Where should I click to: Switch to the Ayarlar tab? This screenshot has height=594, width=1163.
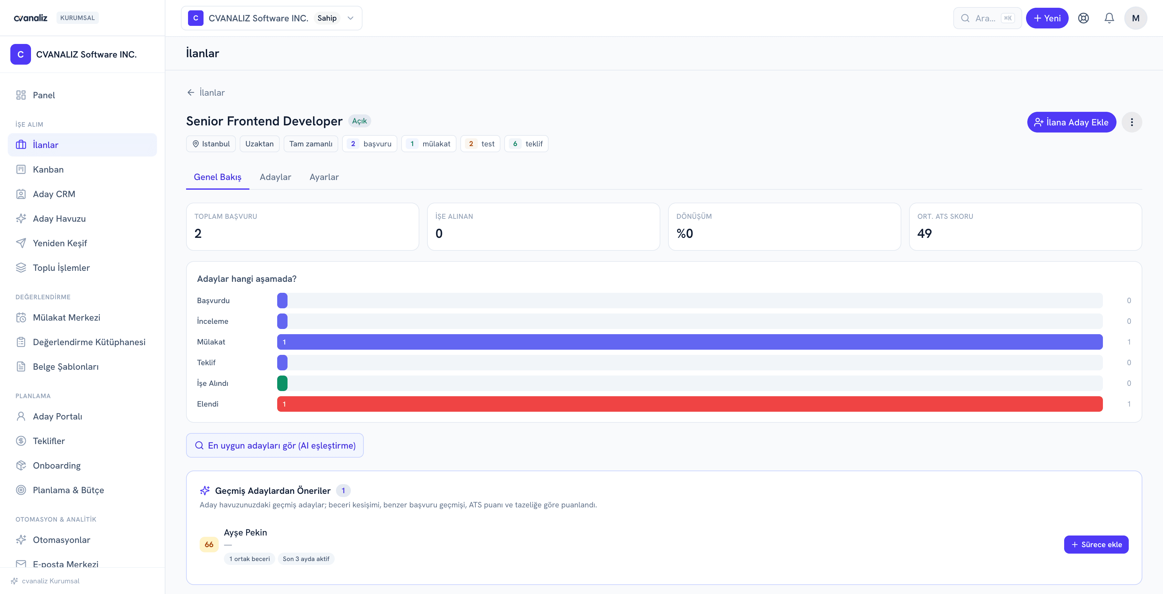(x=324, y=177)
